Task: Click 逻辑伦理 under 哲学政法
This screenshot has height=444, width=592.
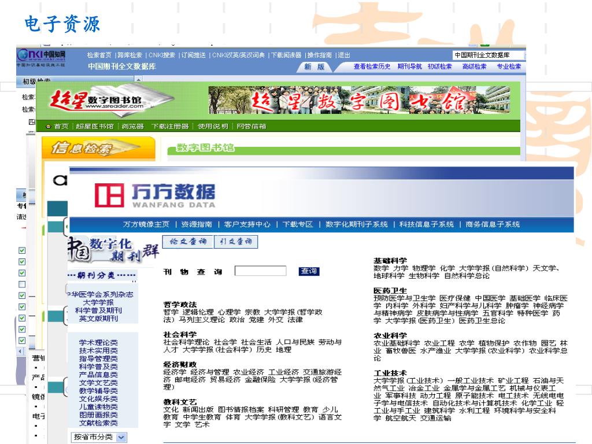Action: pyautogui.click(x=198, y=312)
